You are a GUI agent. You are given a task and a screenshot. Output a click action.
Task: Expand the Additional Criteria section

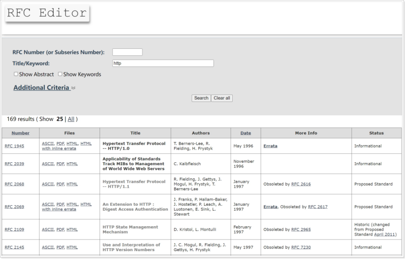click(44, 87)
